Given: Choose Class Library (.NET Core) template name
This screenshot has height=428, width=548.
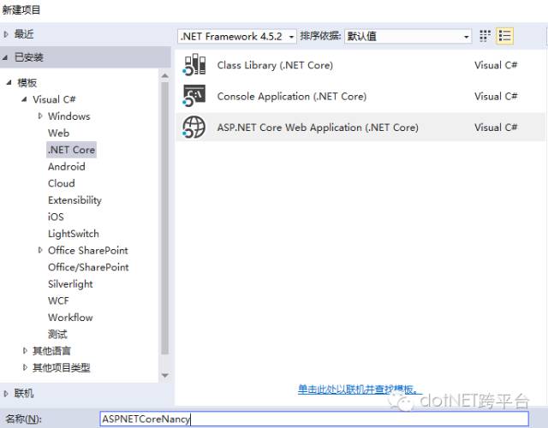Looking at the screenshot, I should click(x=275, y=65).
